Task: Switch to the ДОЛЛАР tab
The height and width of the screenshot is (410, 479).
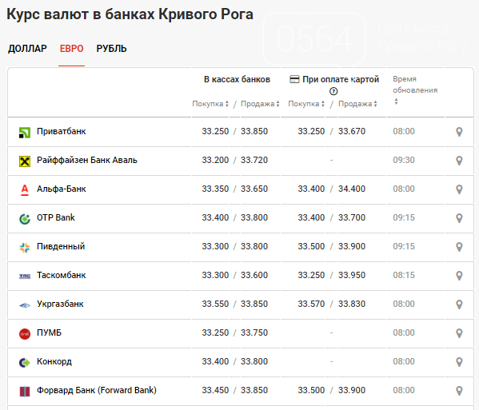Action: (x=27, y=49)
